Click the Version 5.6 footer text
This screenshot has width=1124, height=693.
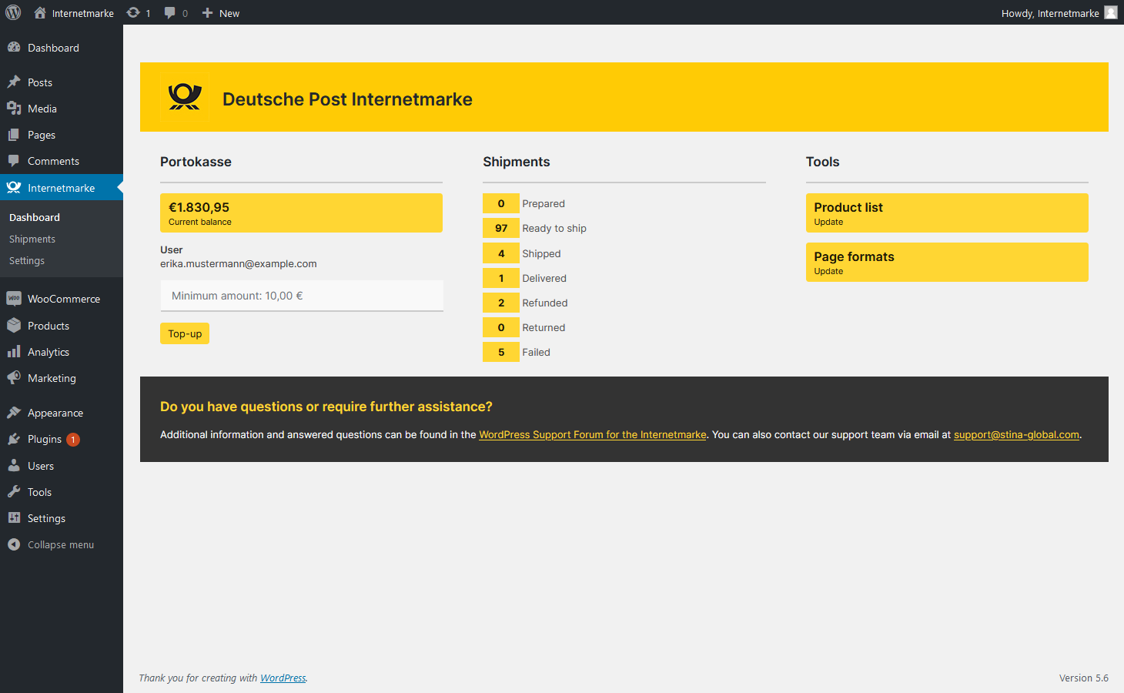click(x=1084, y=678)
